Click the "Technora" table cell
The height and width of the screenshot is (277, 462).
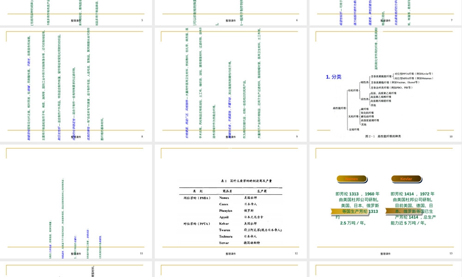(226, 237)
